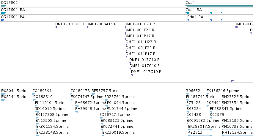Click the IP08044.5prime EST arrow
Viewport: 253px width, 137px height.
coord(3,94)
